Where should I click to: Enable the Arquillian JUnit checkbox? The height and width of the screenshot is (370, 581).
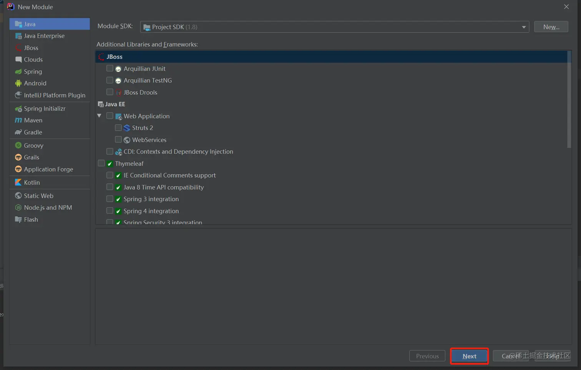(x=110, y=68)
